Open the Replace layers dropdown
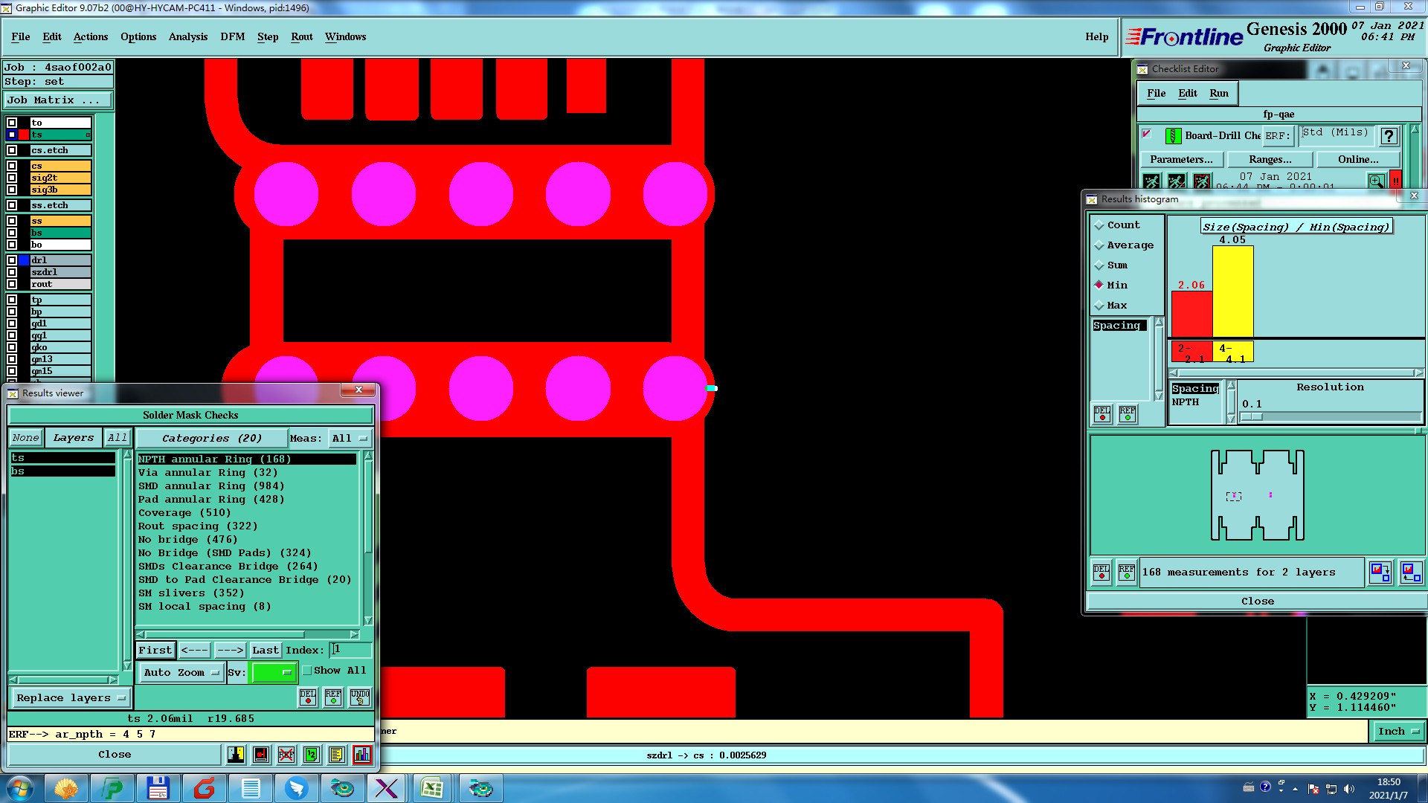 [x=71, y=698]
